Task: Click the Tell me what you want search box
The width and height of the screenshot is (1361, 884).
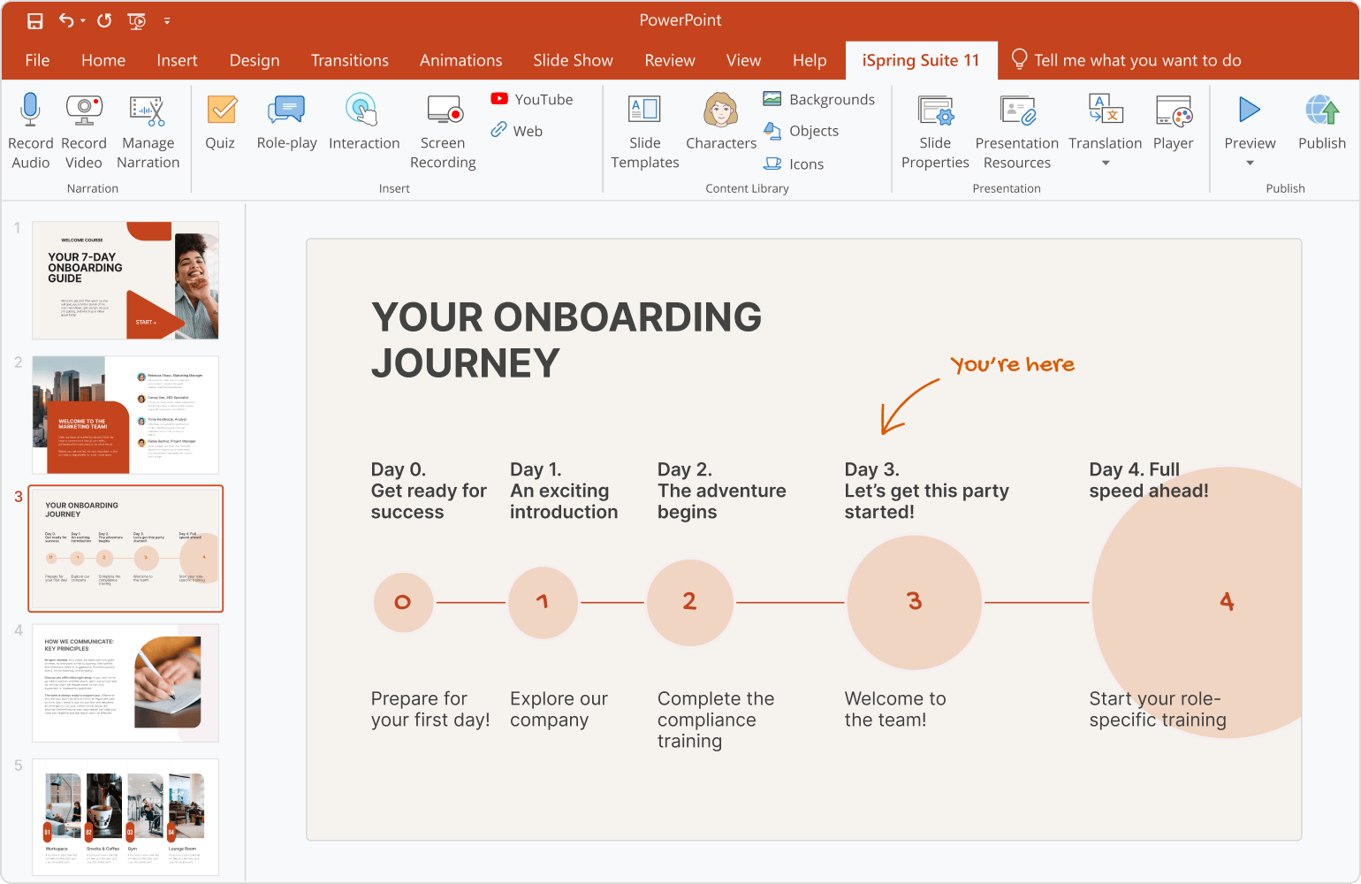Action: 1137,60
